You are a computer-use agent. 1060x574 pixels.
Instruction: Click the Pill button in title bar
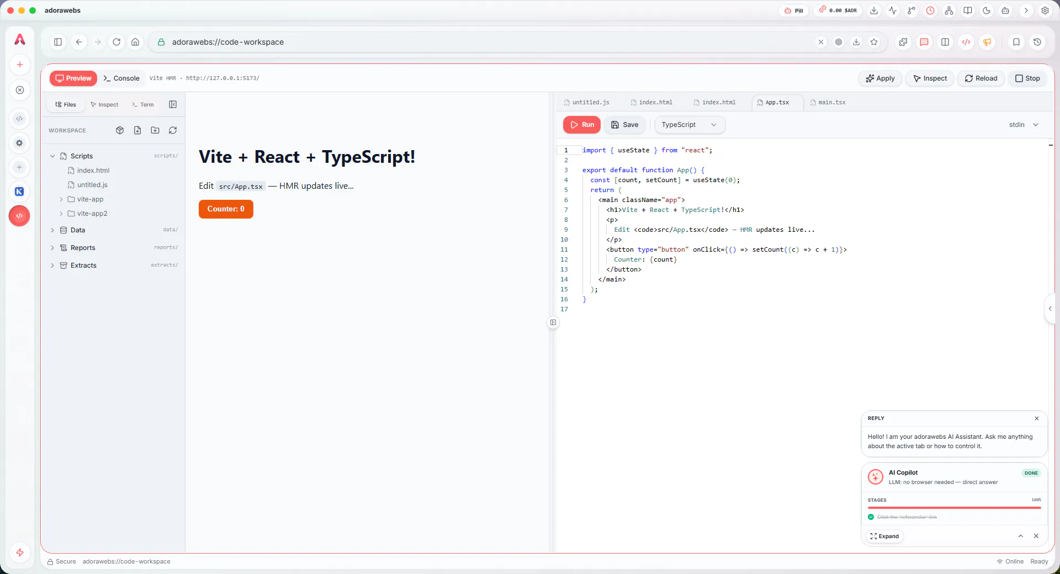pos(794,10)
